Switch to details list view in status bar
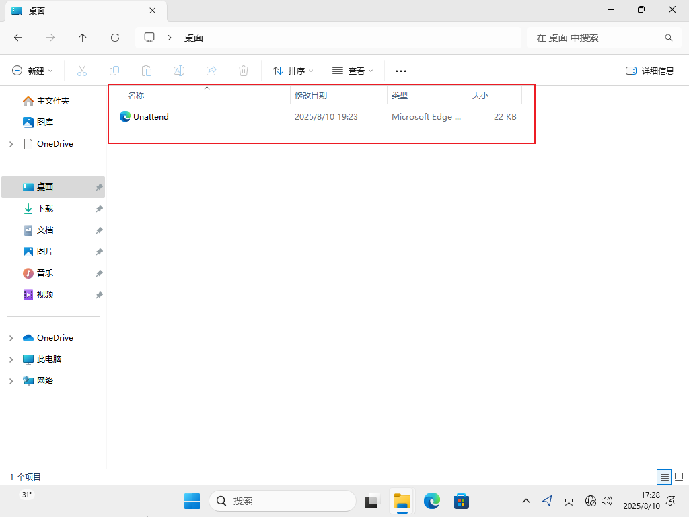689x517 pixels. pos(664,477)
